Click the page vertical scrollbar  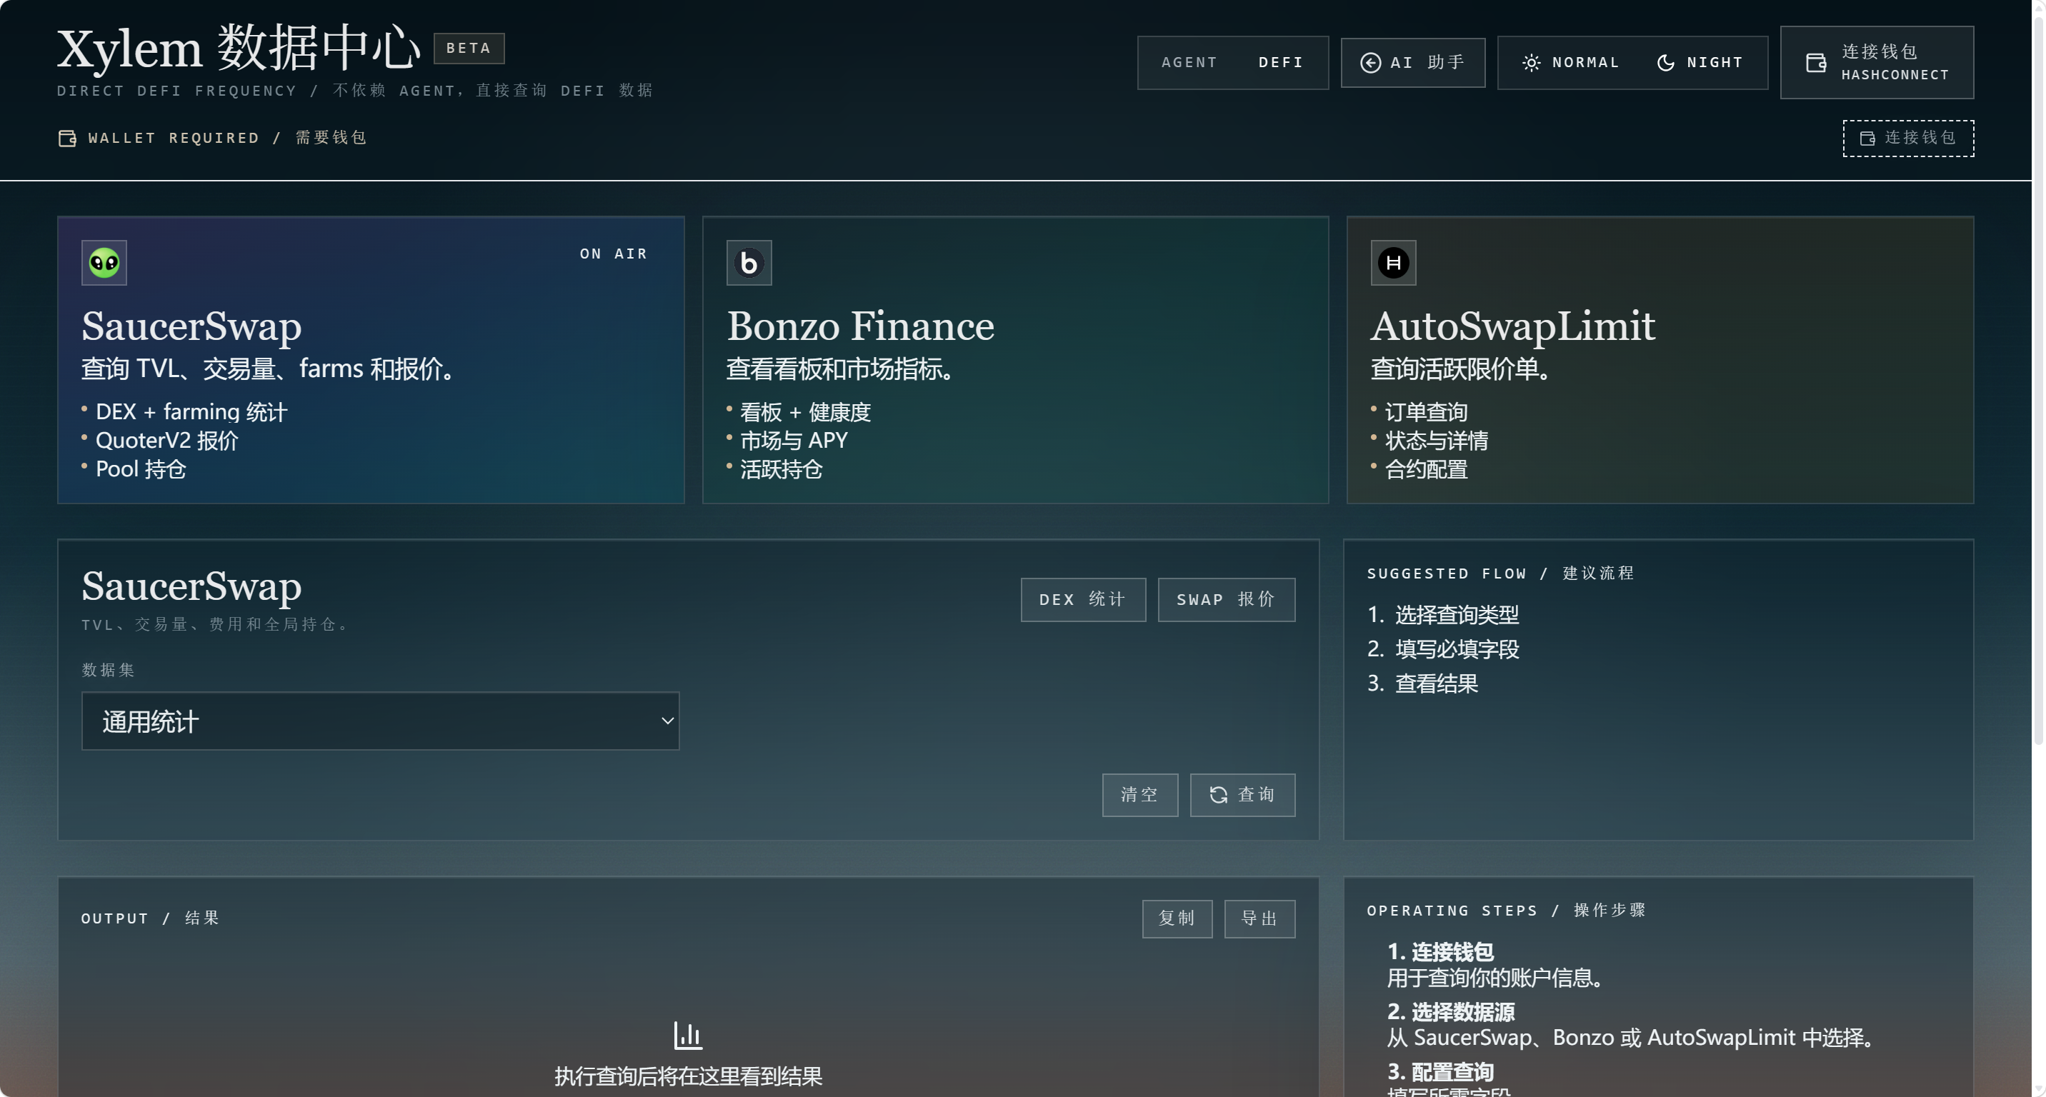(x=2039, y=381)
